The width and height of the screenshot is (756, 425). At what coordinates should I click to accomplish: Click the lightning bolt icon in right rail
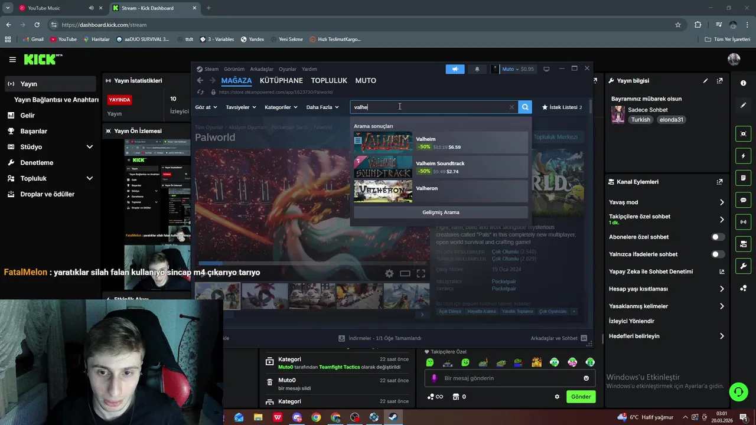pyautogui.click(x=743, y=156)
